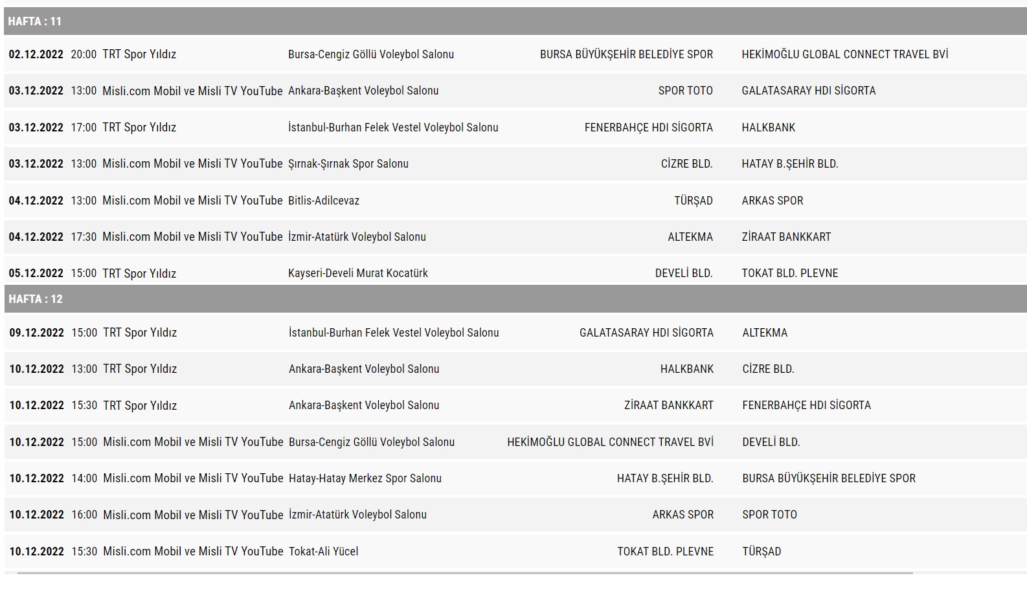Select home team Bursa Büyükşehir Belediye Spor on 02.12.2022

[626, 54]
